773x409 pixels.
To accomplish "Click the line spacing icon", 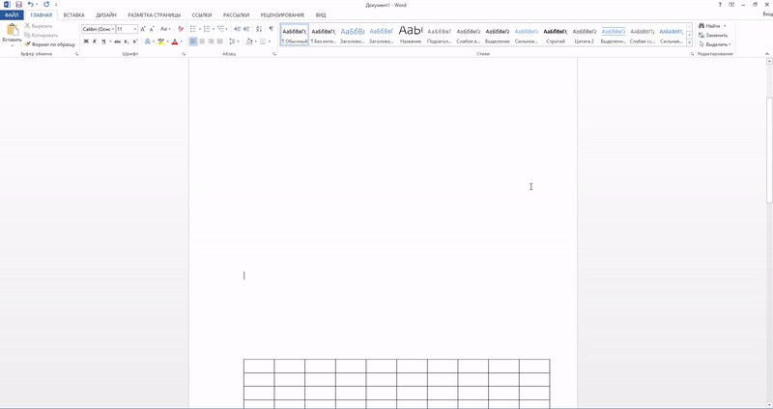I will click(x=233, y=41).
